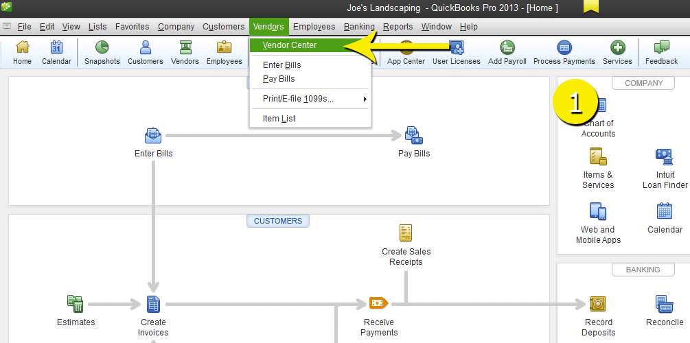Open the Edit menu

47,27
